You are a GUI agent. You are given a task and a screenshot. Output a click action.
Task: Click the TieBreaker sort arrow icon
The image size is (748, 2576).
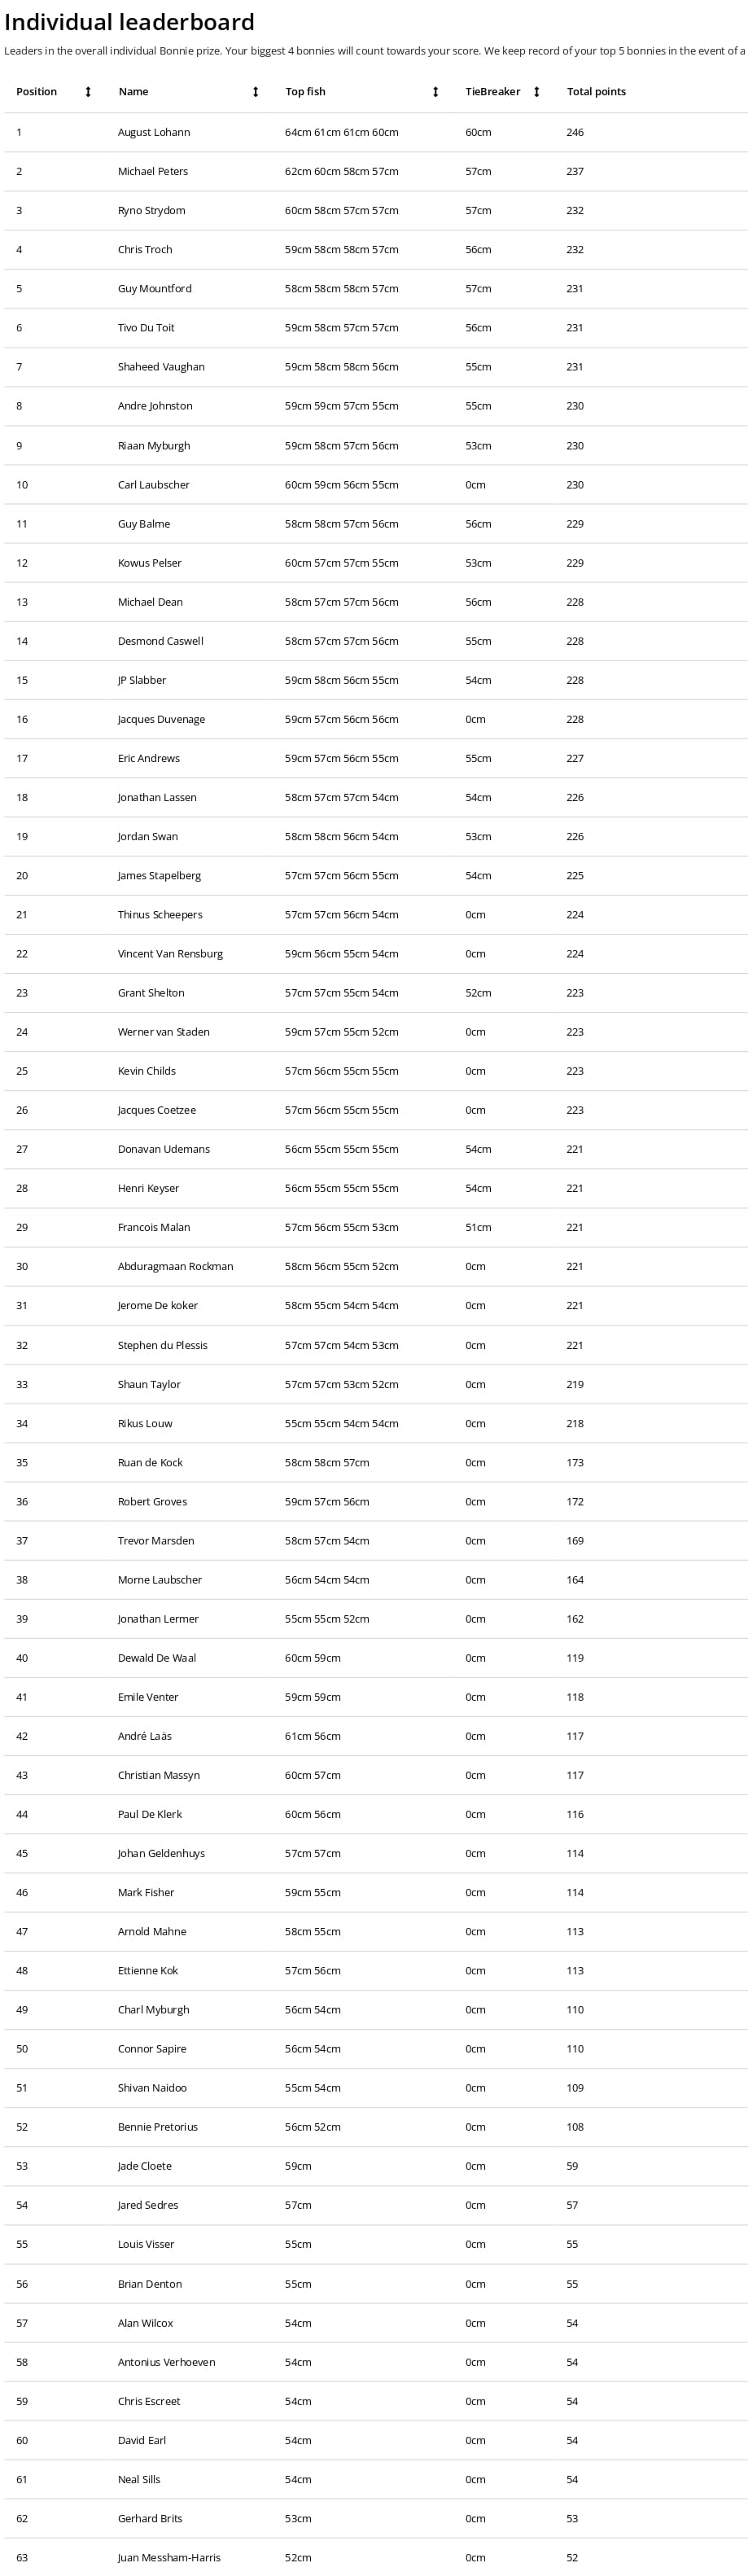[x=536, y=92]
